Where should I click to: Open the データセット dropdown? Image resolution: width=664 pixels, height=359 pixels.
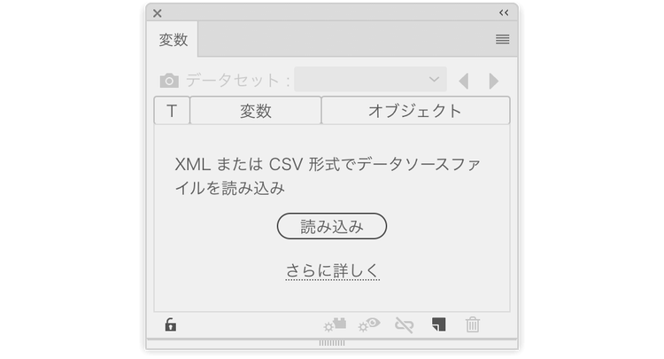pos(371,79)
